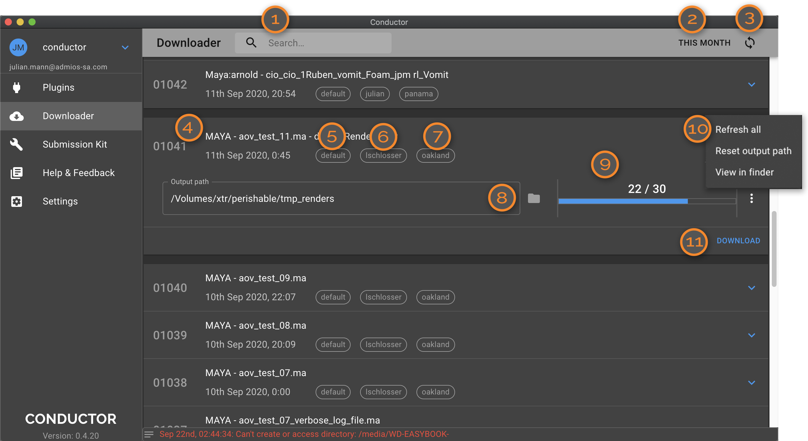Choose Reset output path from the menu
The width and height of the screenshot is (808, 441).
coord(753,151)
